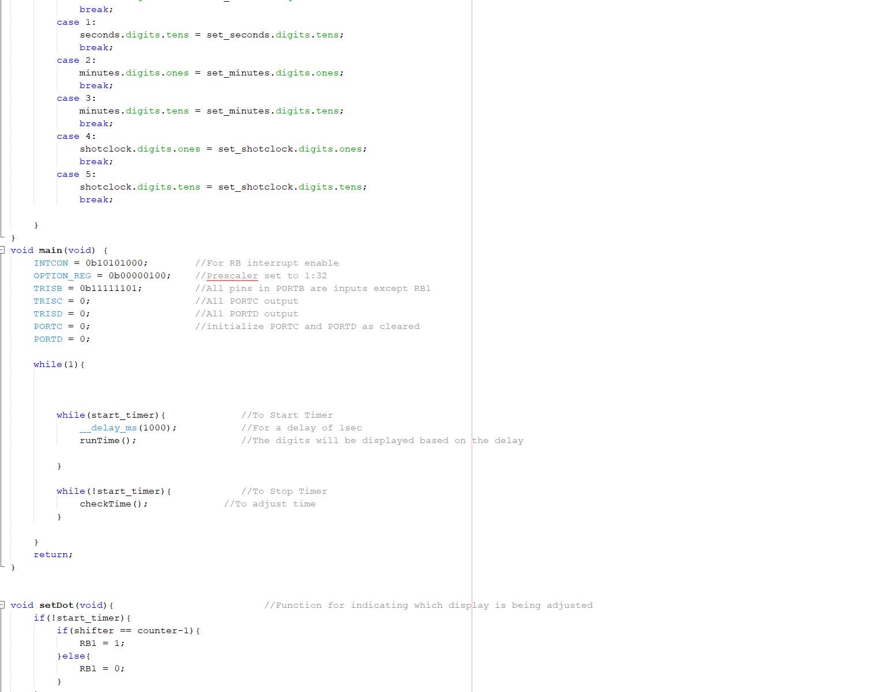This screenshot has height=692, width=873.
Task: Click the value 0b10101000
Action: click(x=114, y=263)
